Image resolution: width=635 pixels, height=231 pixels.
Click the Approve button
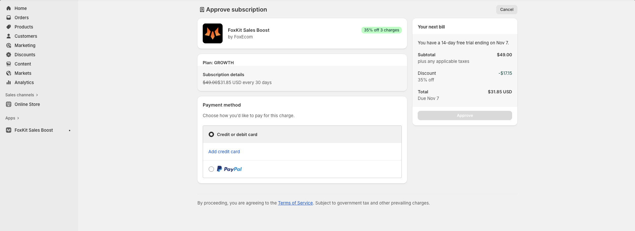coord(465,115)
